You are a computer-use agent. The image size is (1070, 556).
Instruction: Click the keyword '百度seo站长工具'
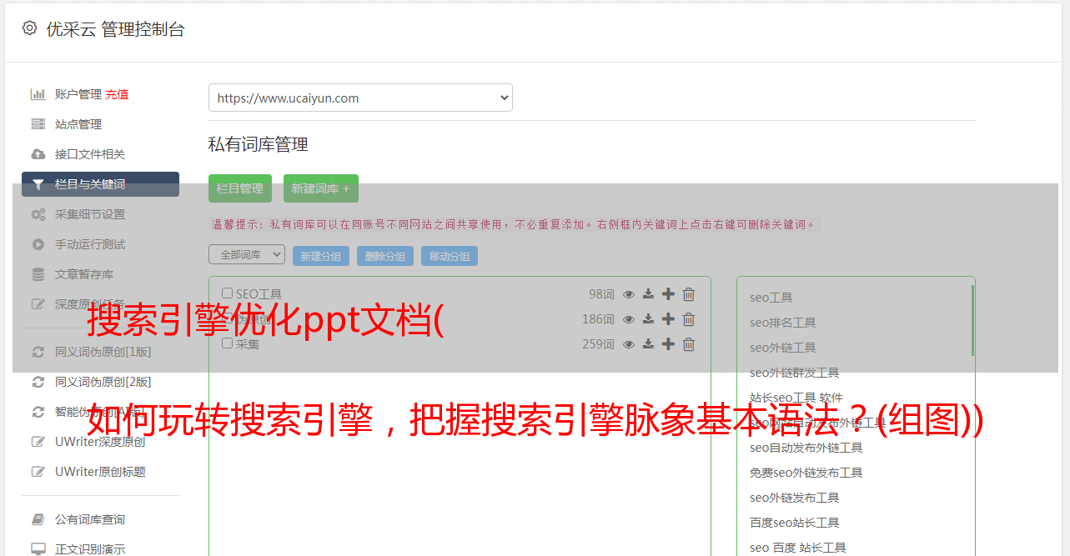click(795, 523)
